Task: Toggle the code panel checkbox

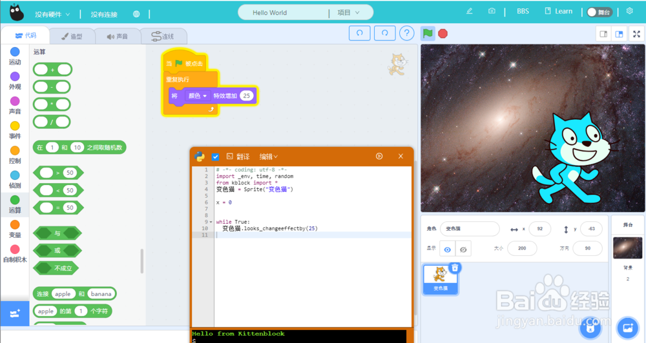Action: click(x=215, y=157)
